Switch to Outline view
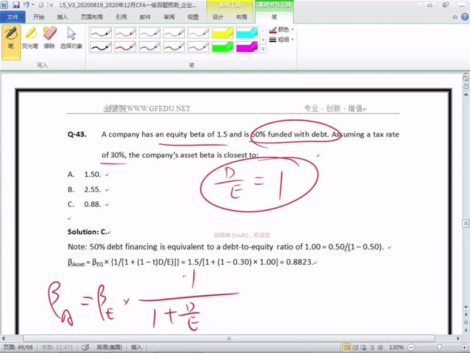This screenshot has width=470, height=353. coord(372,347)
